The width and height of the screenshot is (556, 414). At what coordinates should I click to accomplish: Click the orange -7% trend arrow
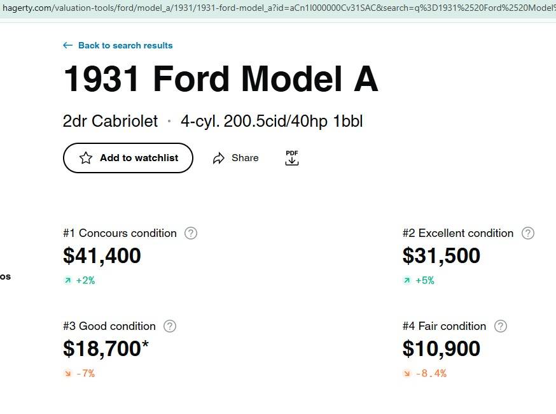[69, 373]
